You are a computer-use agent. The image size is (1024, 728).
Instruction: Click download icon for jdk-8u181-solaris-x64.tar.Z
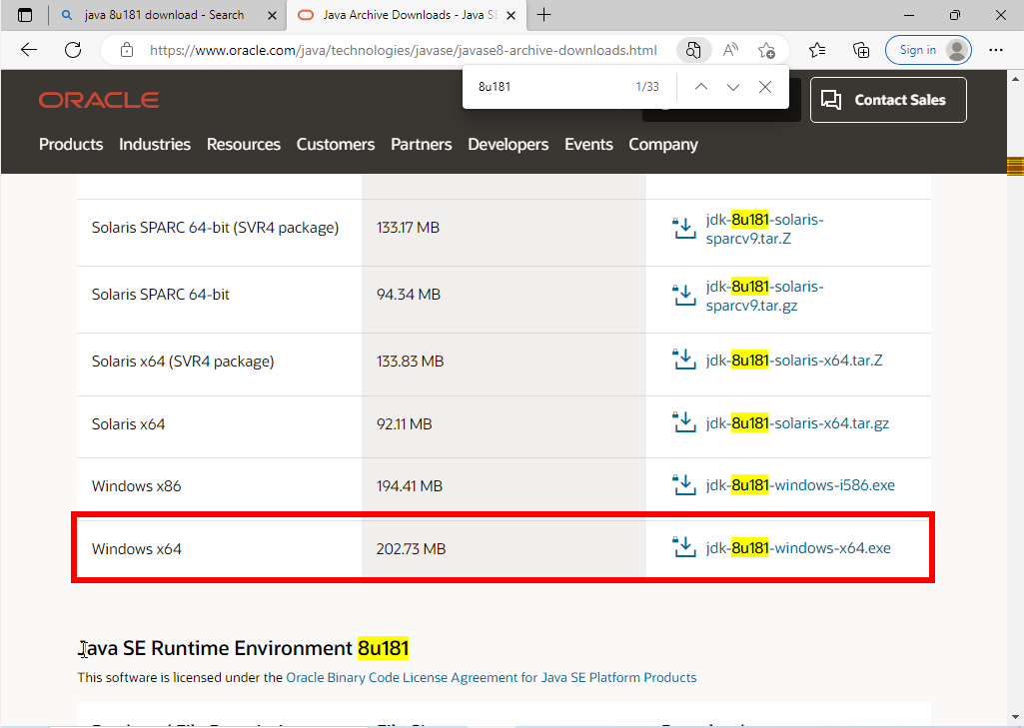684,360
